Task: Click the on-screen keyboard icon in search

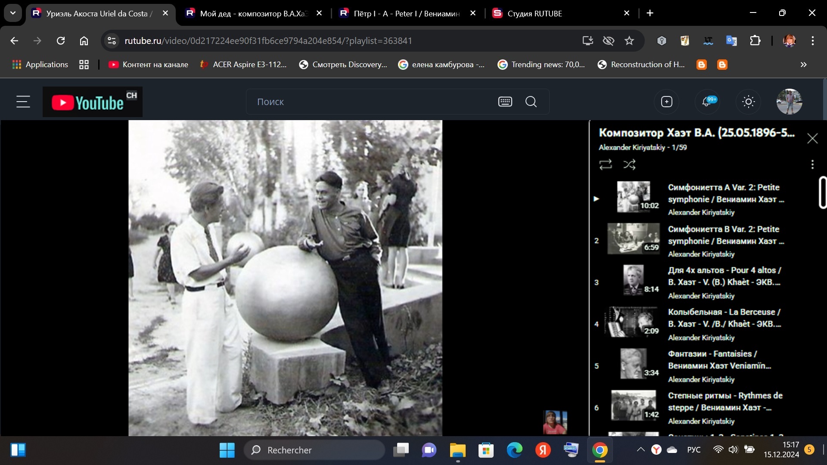Action: 505,102
